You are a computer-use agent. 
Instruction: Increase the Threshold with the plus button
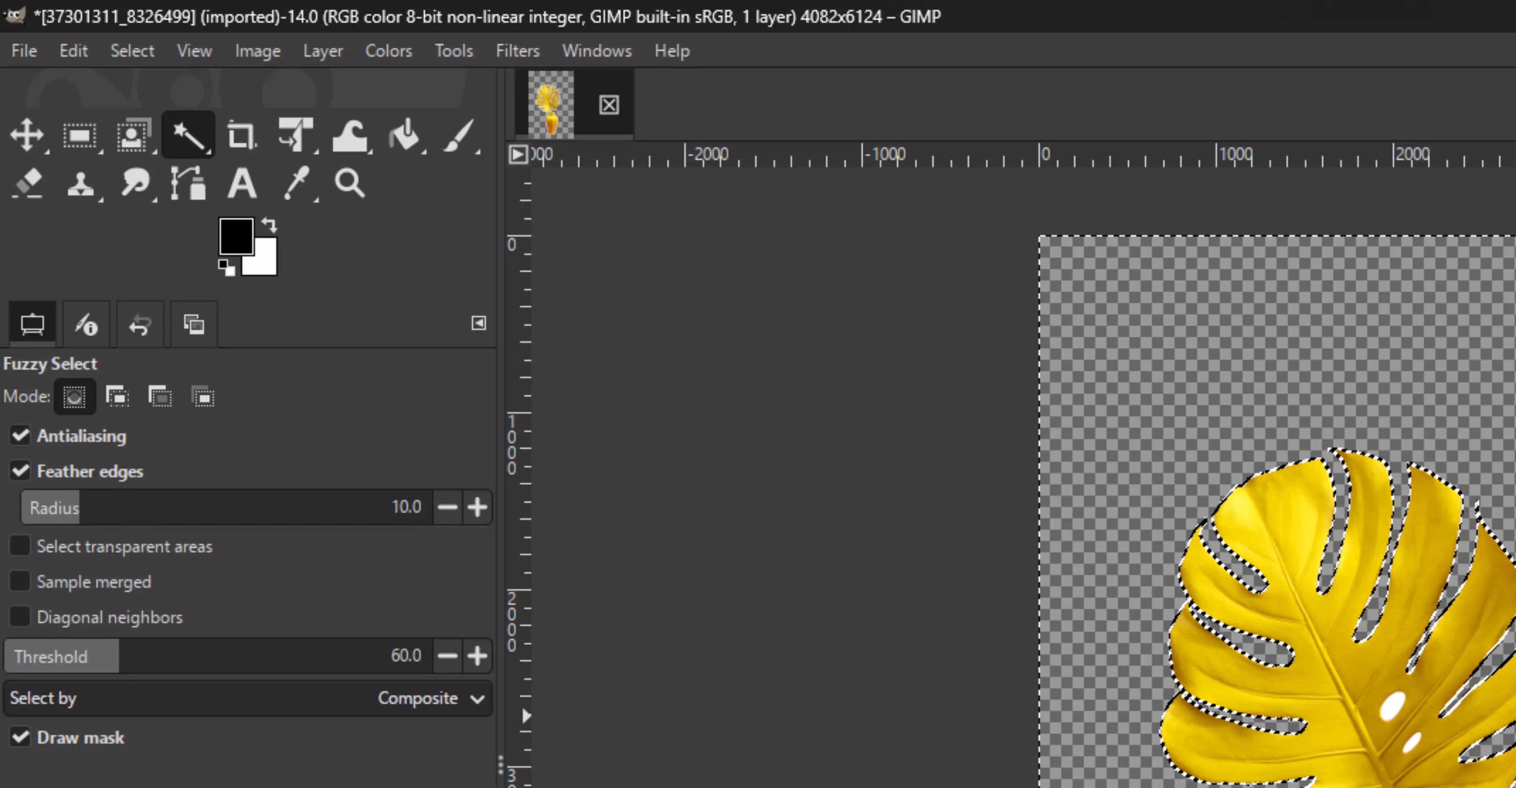[478, 655]
